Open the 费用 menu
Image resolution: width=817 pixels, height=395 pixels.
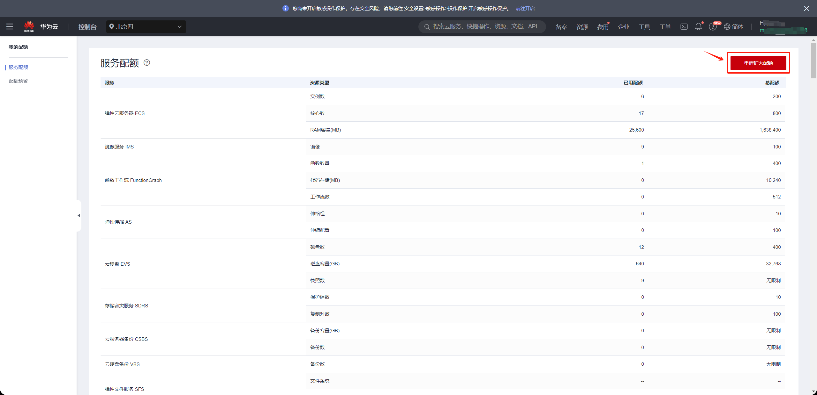(x=603, y=27)
